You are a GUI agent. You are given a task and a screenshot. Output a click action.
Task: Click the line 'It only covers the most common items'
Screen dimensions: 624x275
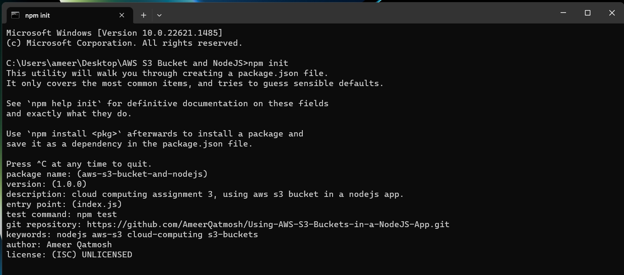point(195,83)
